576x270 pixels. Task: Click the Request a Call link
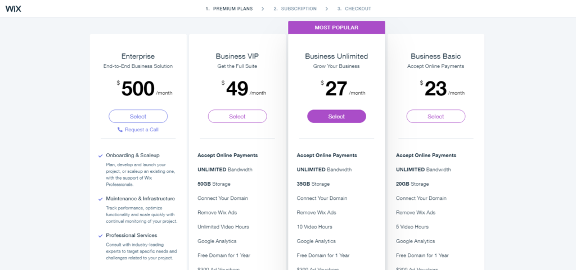tap(141, 130)
